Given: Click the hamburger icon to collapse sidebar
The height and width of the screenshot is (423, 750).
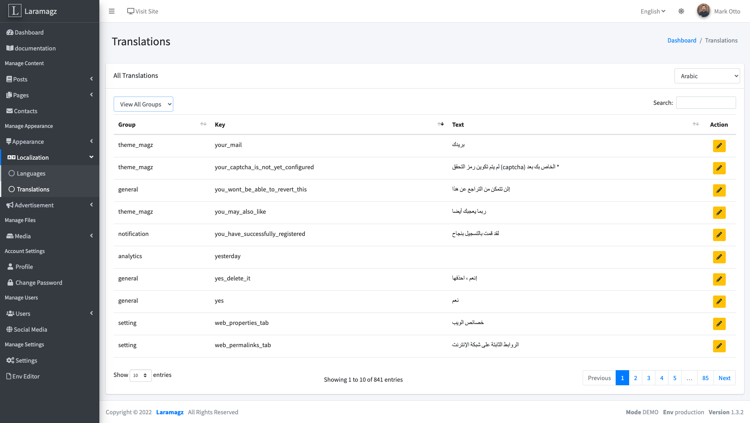Looking at the screenshot, I should tap(111, 11).
